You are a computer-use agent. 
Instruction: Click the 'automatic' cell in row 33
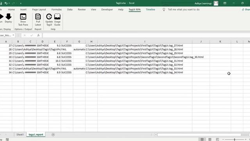(79, 69)
